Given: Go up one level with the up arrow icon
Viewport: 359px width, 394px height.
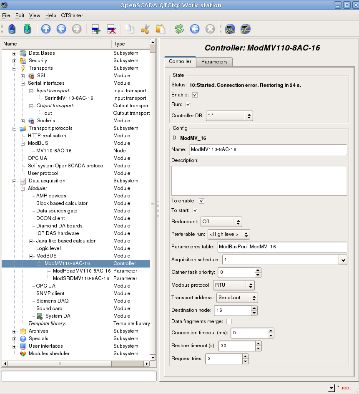Looking at the screenshot, I should pyautogui.click(x=46, y=29).
